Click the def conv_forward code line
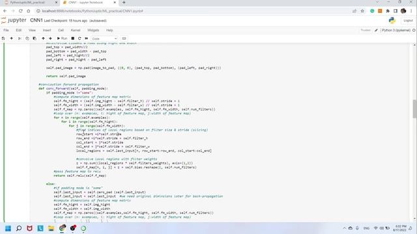The height and width of the screenshot is (234, 417). 74,88
